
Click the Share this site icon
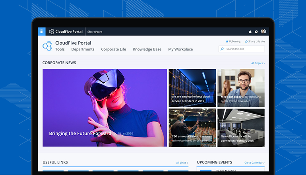pos(246,41)
